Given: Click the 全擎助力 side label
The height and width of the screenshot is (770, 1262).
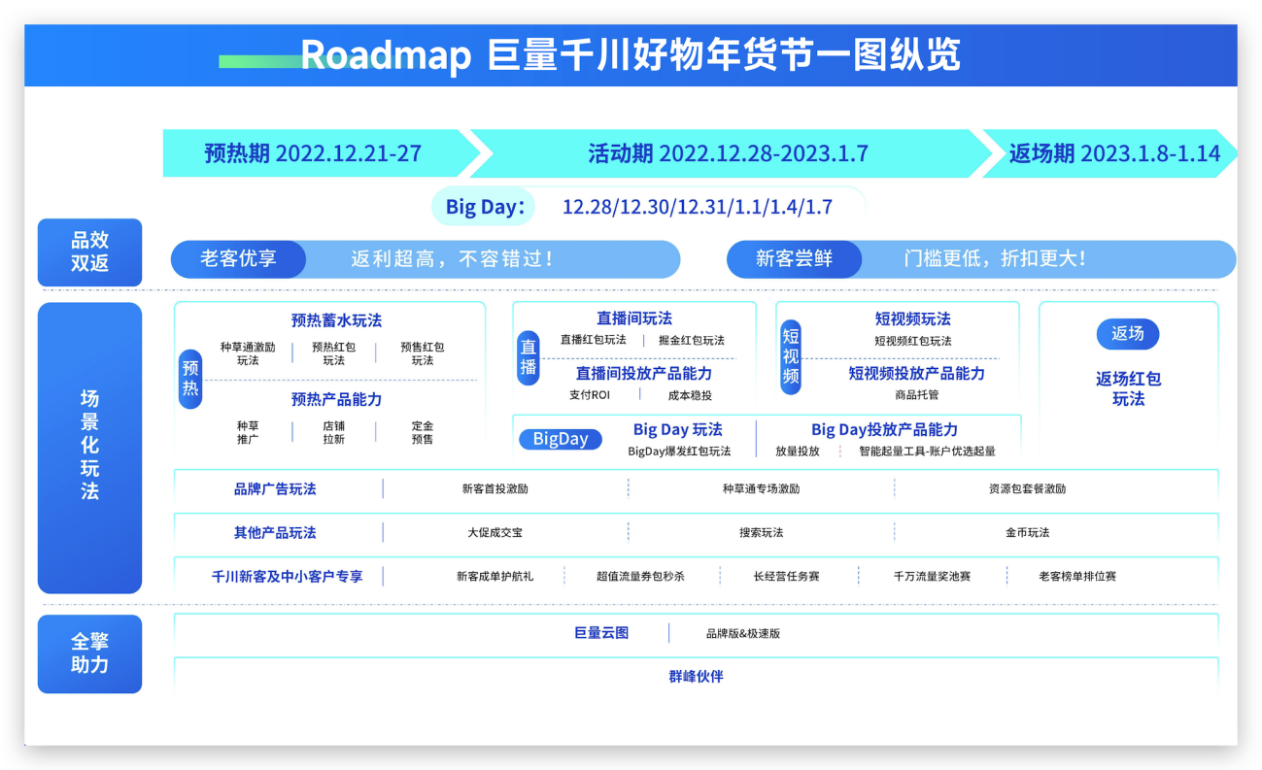Looking at the screenshot, I should pos(89,653).
